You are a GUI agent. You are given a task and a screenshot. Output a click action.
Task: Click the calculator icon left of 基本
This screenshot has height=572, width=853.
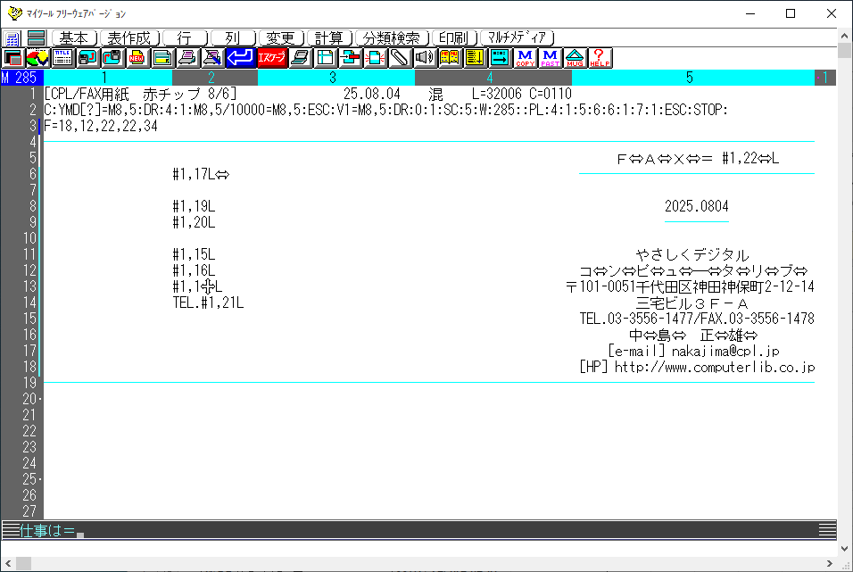[12, 38]
